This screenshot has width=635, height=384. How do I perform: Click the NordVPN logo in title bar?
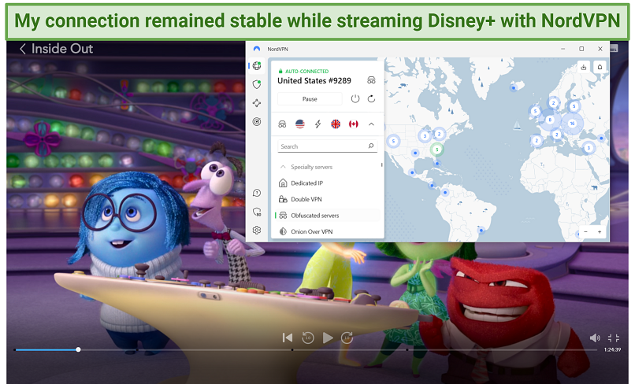point(256,49)
